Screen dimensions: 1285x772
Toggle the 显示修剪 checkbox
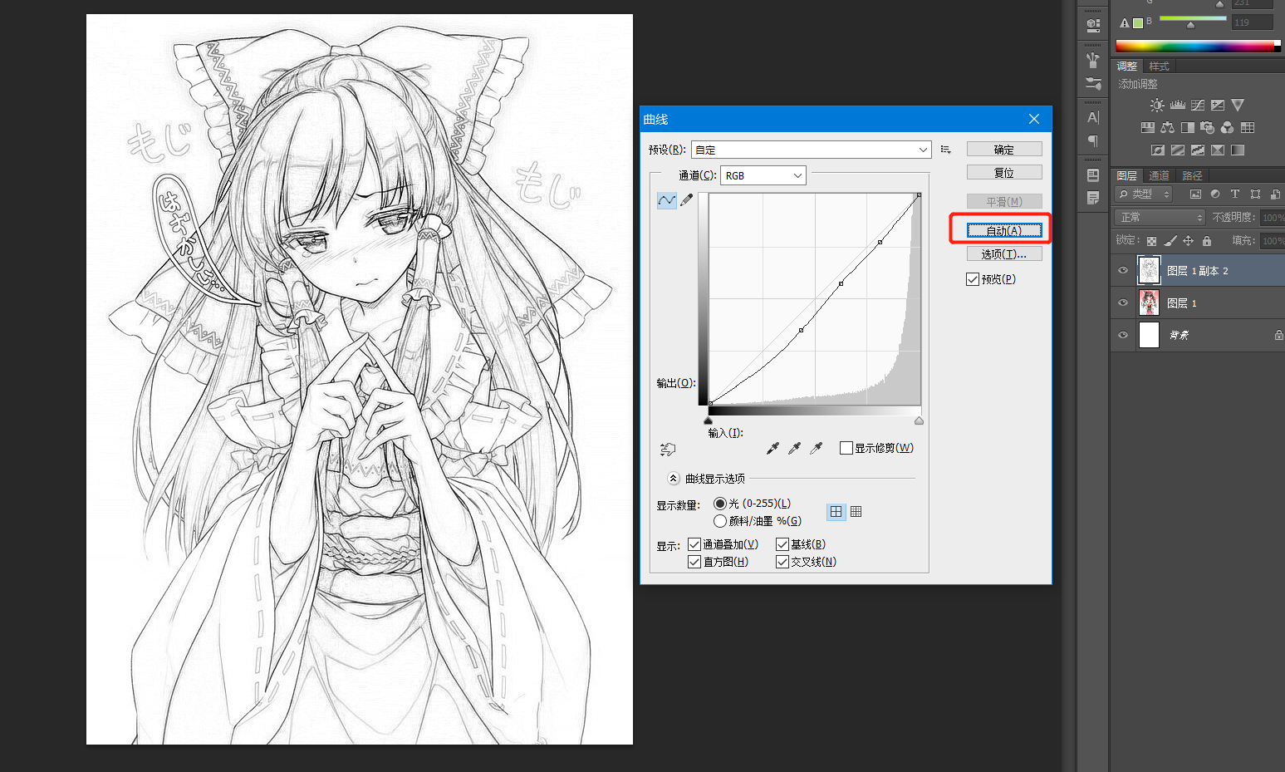tap(846, 448)
